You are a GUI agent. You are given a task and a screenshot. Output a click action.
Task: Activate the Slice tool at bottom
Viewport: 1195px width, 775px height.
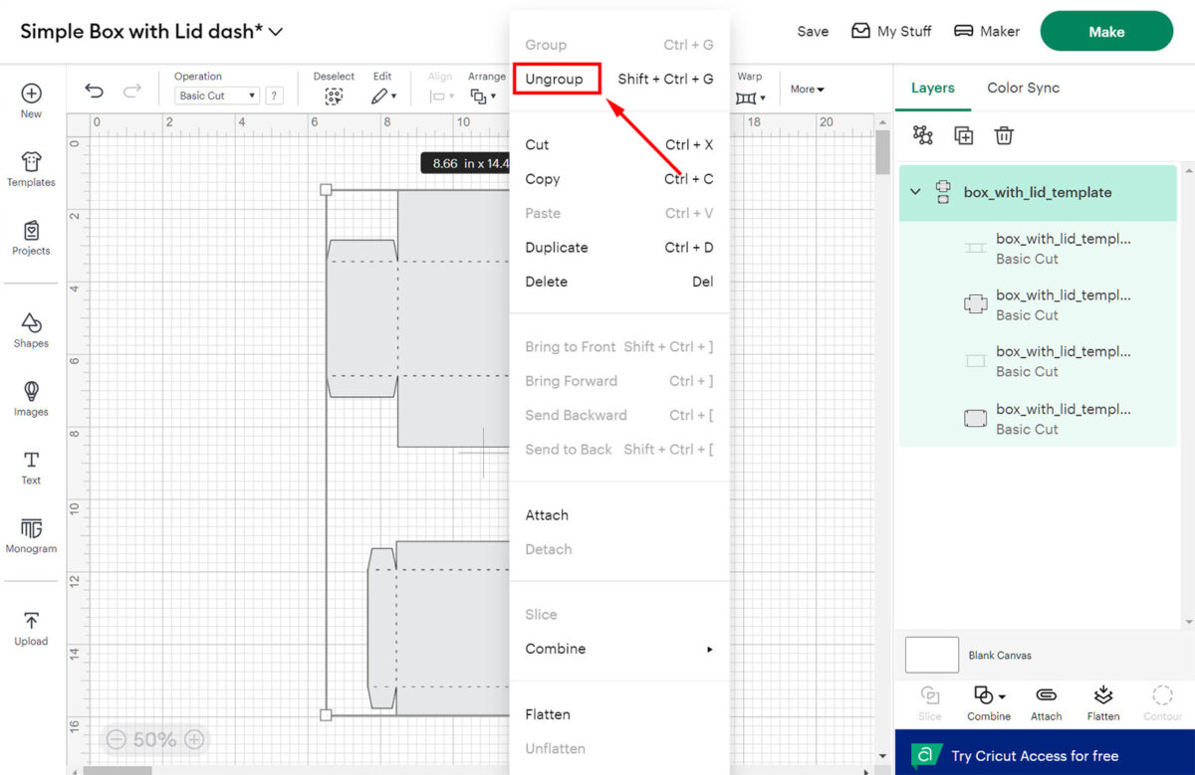tap(929, 702)
